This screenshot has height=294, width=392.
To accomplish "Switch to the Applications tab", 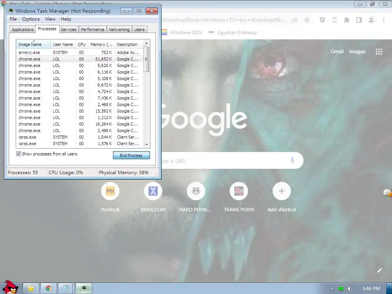I will 23,29.
